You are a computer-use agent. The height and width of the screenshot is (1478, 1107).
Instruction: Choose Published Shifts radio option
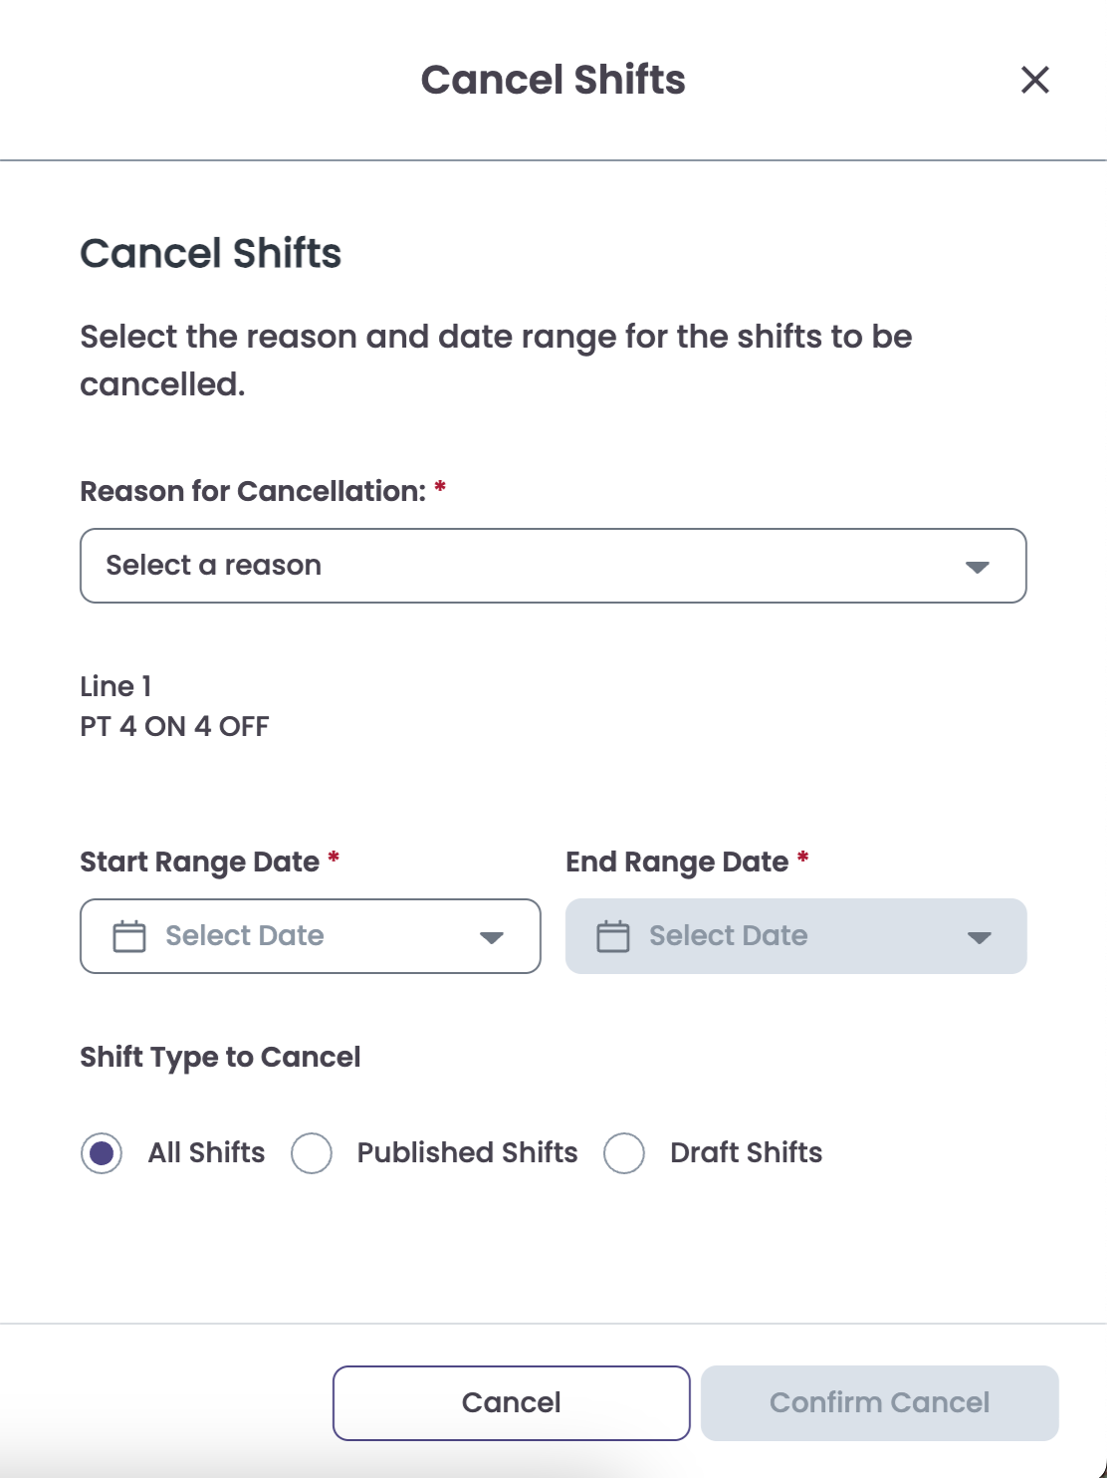coord(312,1153)
